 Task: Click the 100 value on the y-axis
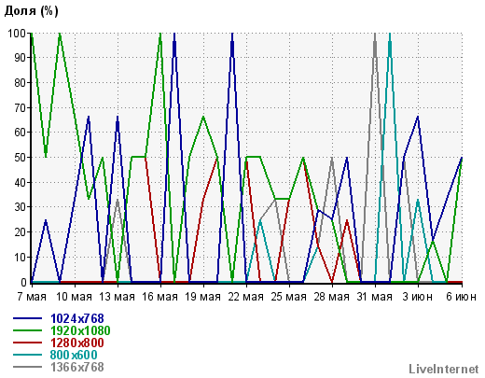[17, 34]
